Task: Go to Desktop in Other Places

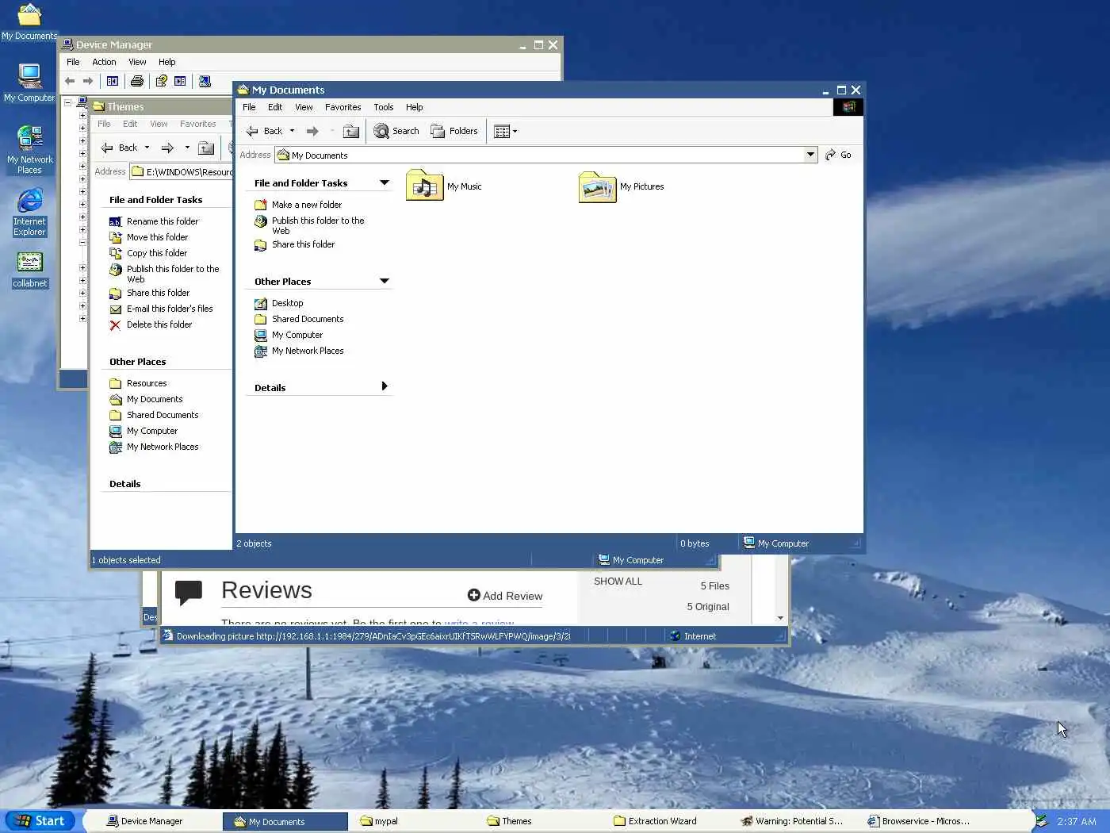Action: point(278,303)
